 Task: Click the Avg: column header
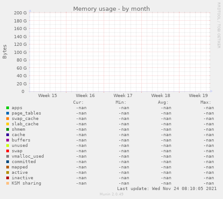[x=163, y=102]
